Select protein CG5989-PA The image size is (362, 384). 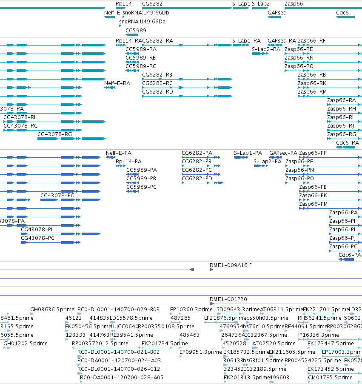point(142,170)
